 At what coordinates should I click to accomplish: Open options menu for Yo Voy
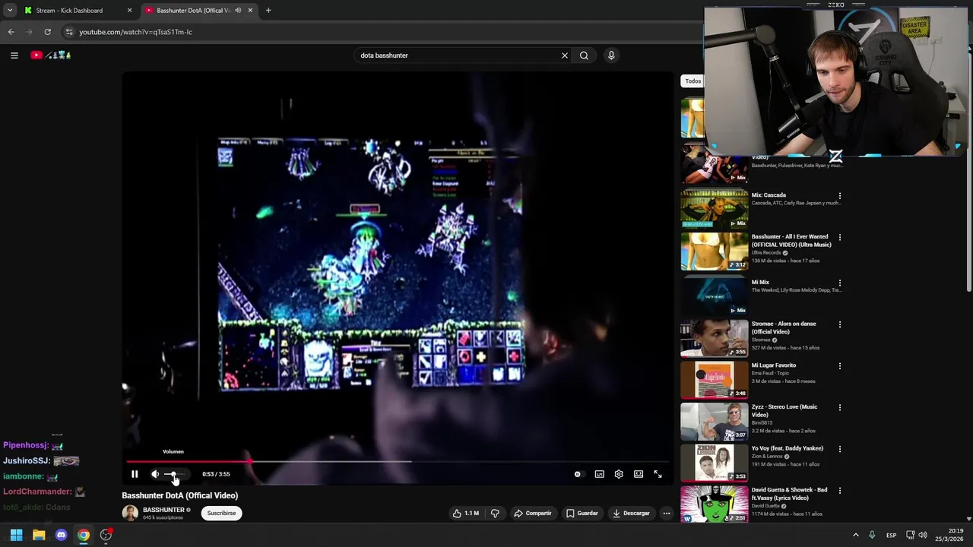pos(840,449)
